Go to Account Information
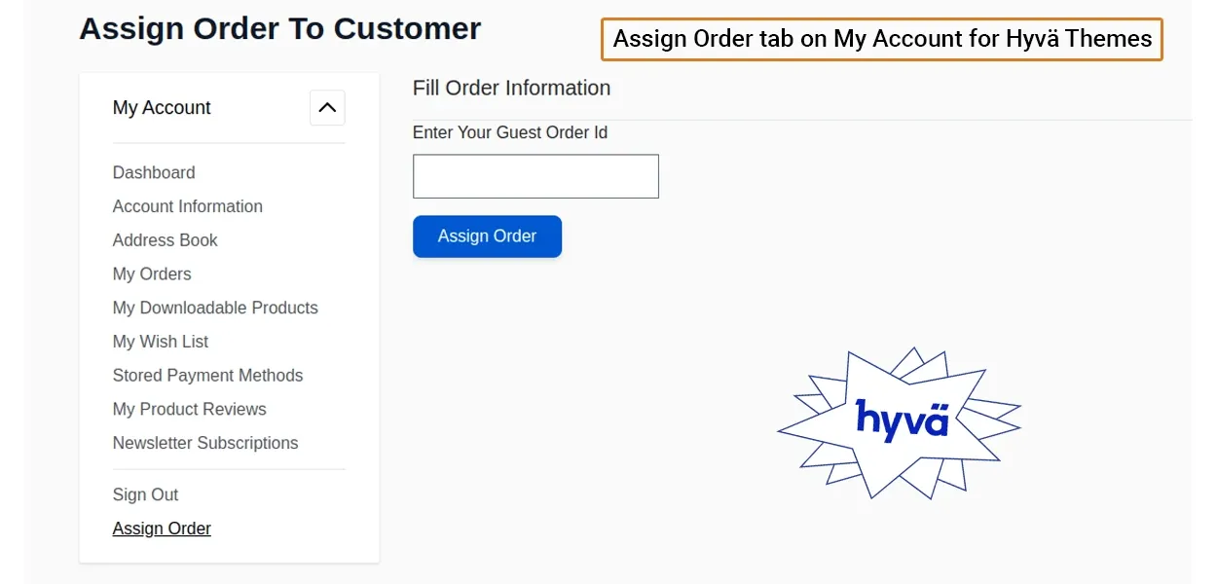This screenshot has height=584, width=1217. [188, 206]
